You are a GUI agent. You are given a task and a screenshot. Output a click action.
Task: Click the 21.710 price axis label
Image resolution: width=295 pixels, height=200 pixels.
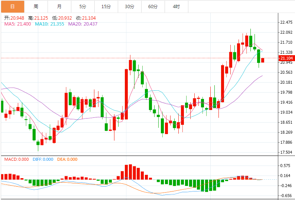(x=286, y=42)
